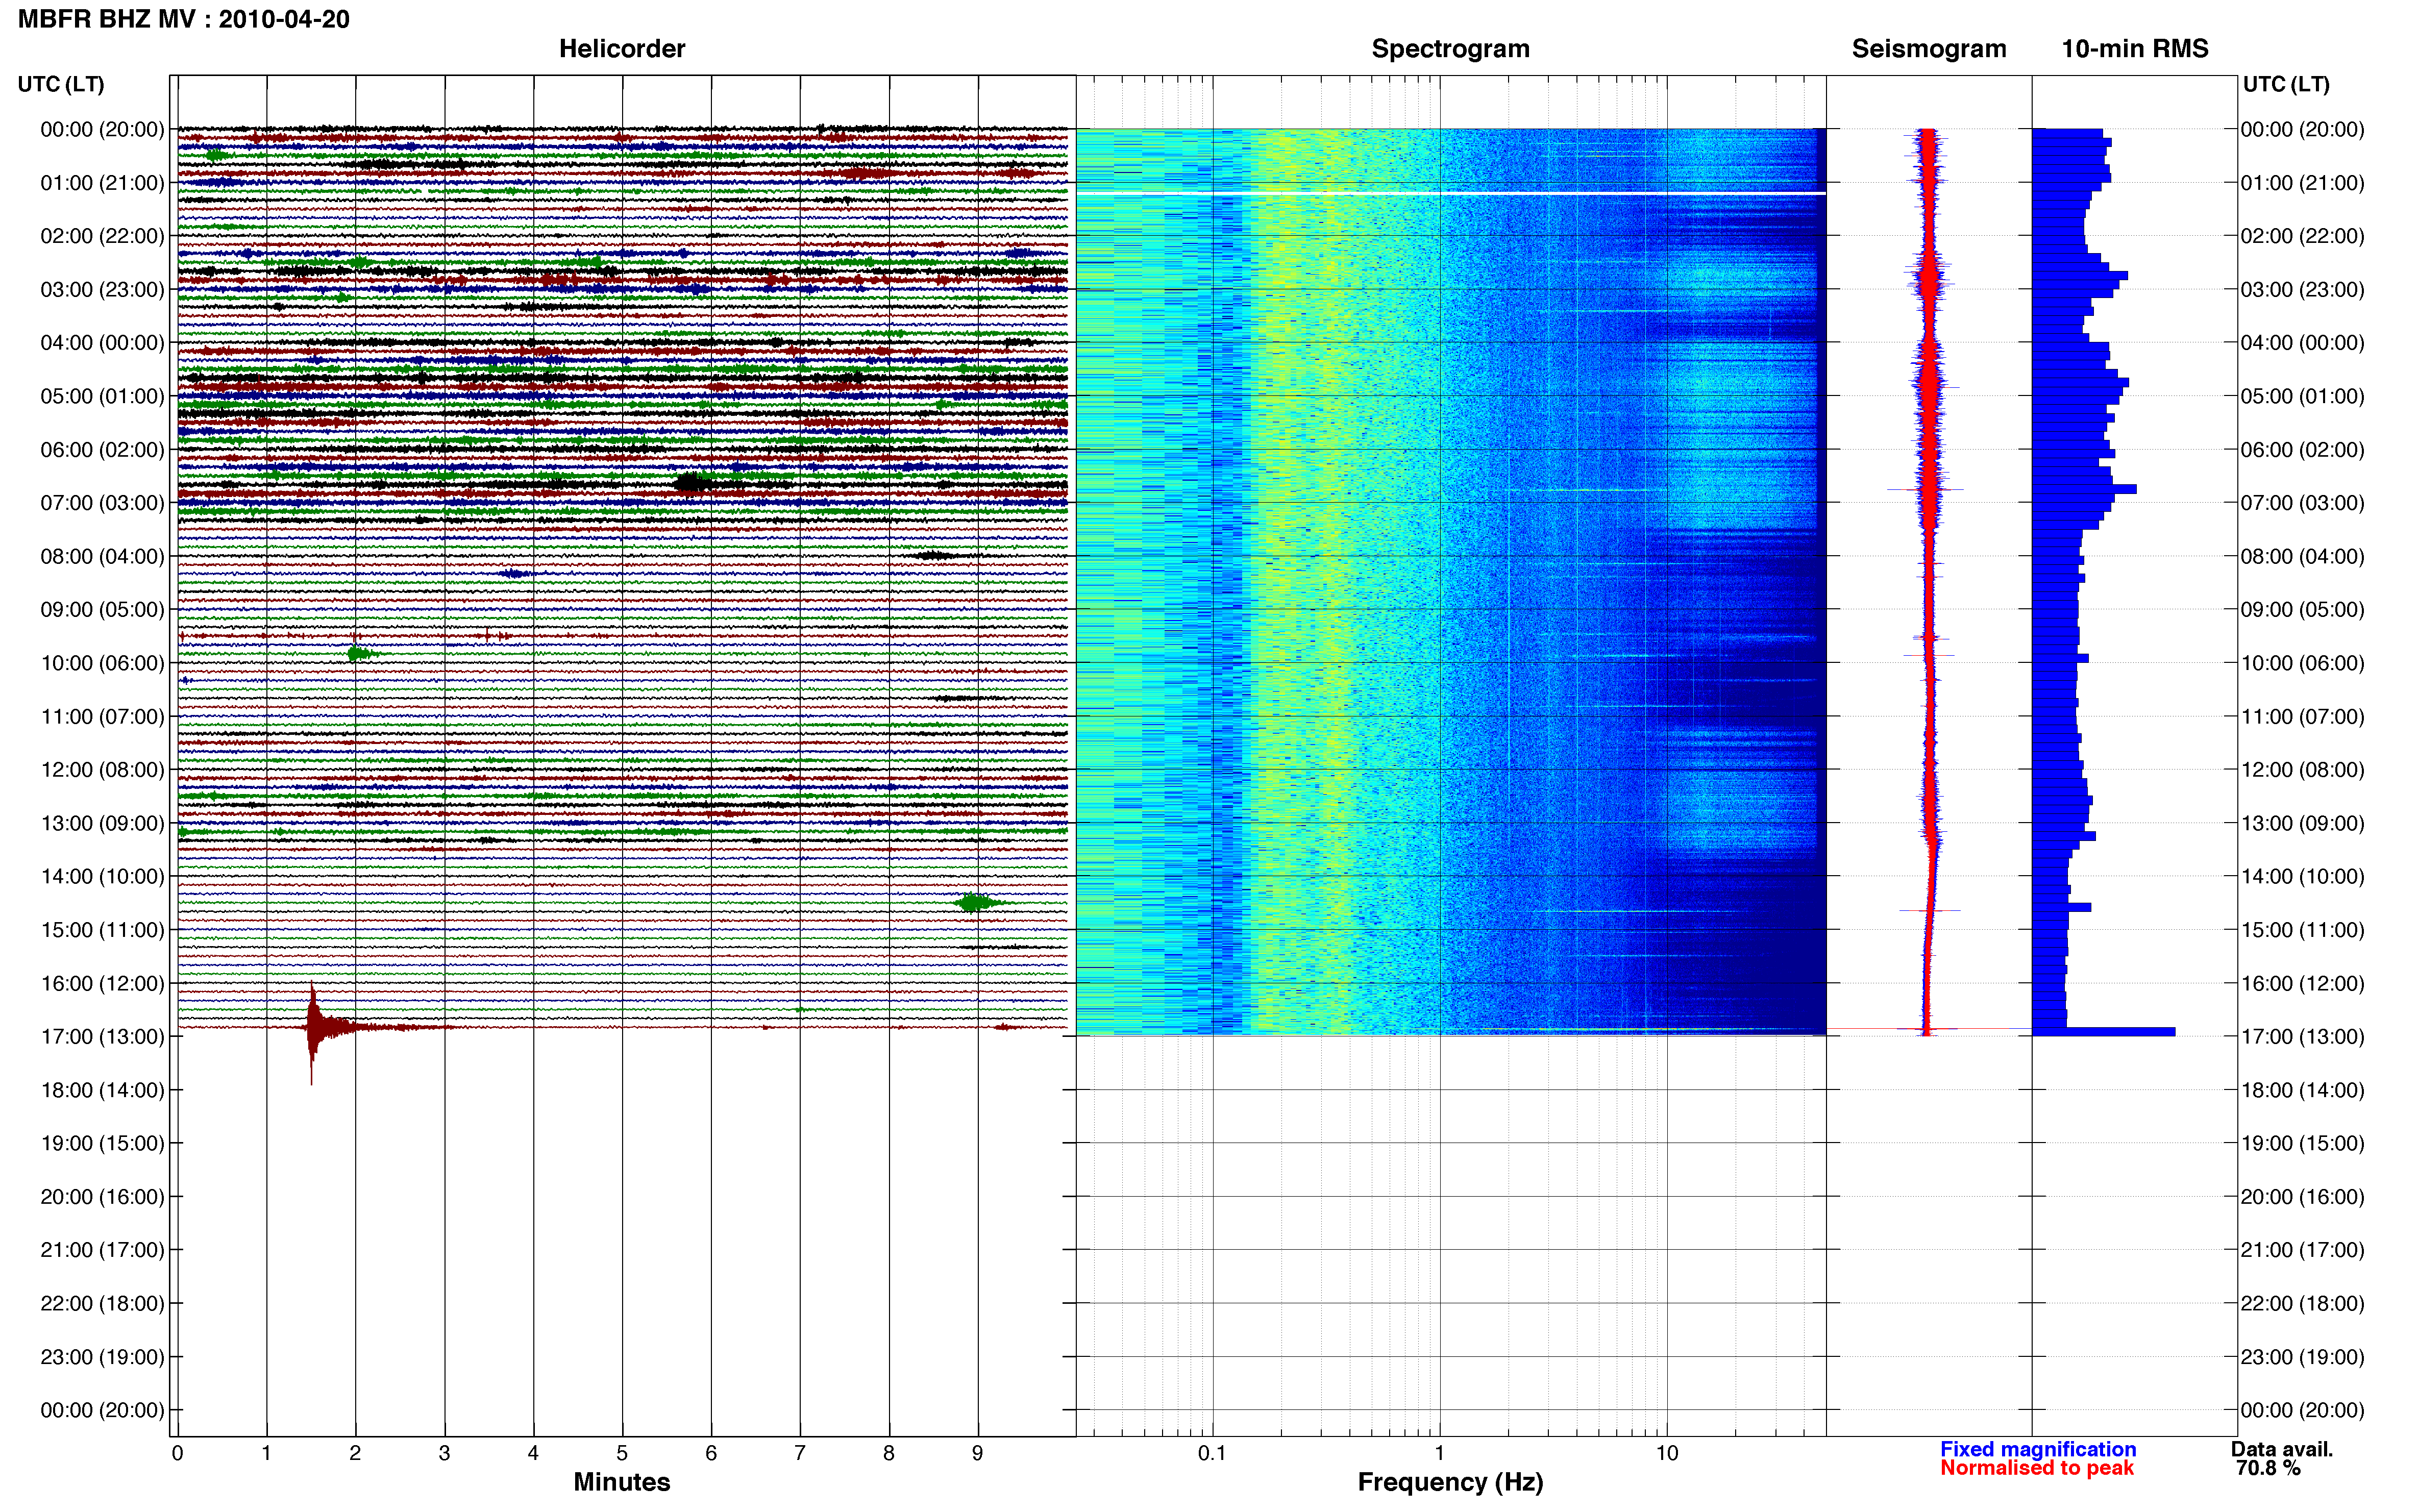Click the title text MBFR BHZ MV : 2010-04-20
2419x1512 pixels.
coord(184,19)
